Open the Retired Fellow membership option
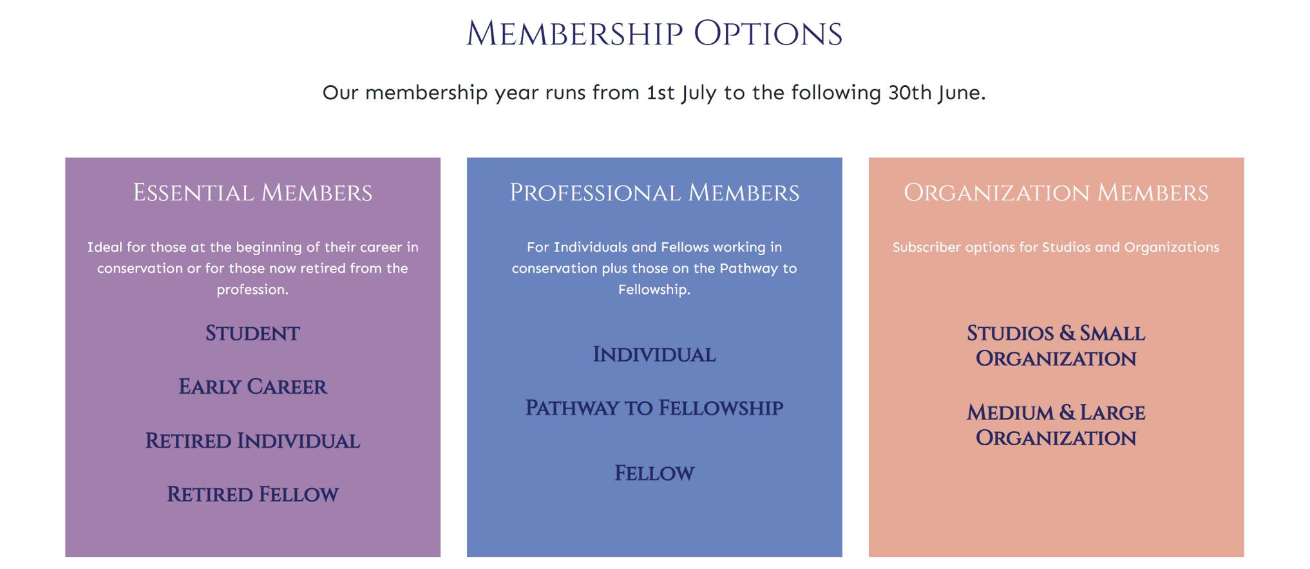The height and width of the screenshot is (569, 1310). 252,494
